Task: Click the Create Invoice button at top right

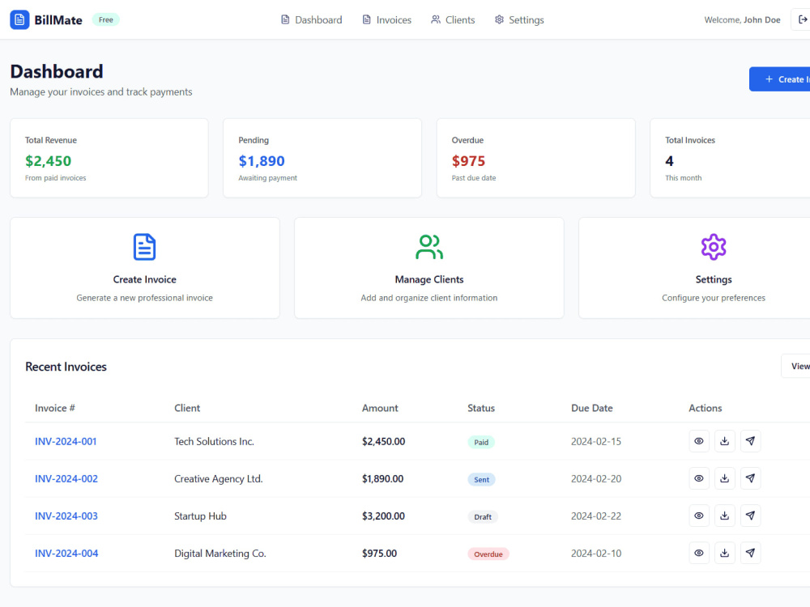Action: click(780, 79)
